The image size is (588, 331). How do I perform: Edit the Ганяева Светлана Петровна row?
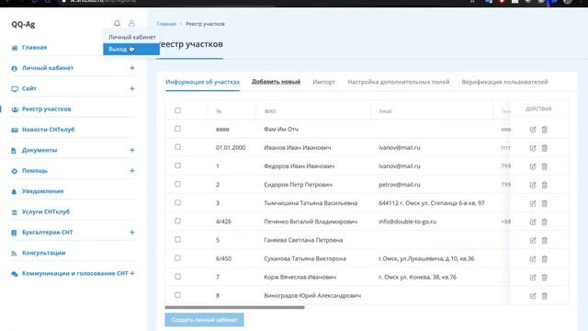533,240
